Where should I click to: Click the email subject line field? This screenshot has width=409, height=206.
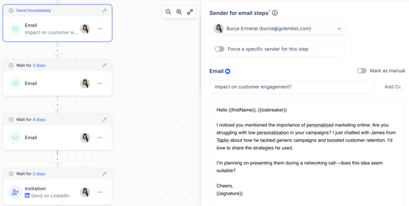pos(292,87)
